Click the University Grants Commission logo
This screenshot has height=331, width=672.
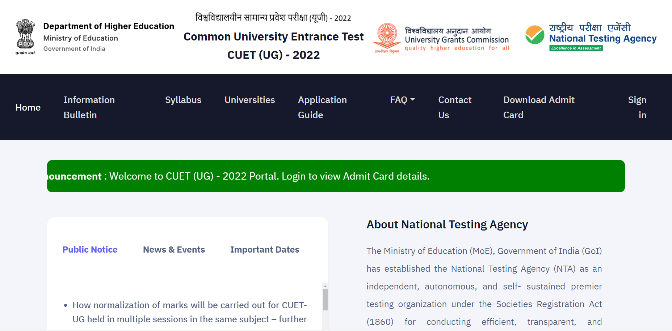point(387,38)
